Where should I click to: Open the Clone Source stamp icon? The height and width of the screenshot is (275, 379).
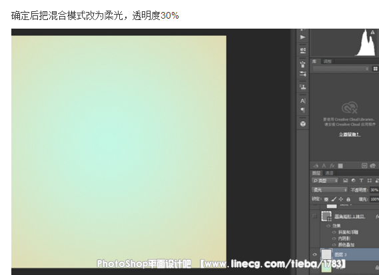coord(302,87)
